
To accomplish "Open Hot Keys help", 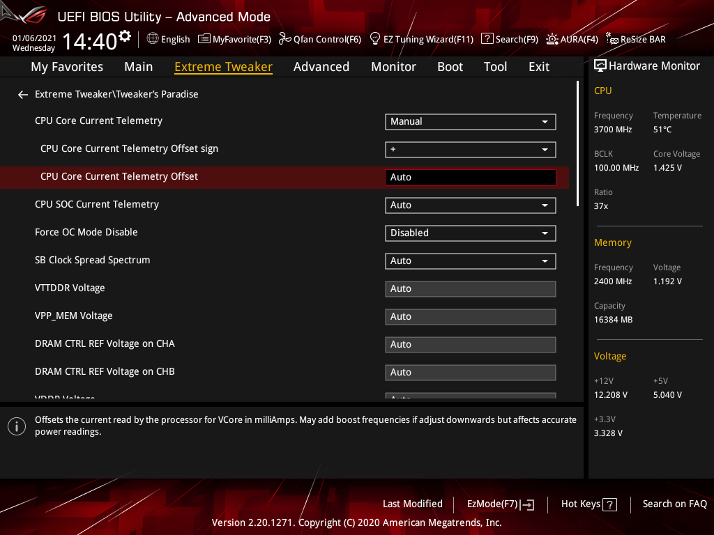I will (588, 504).
